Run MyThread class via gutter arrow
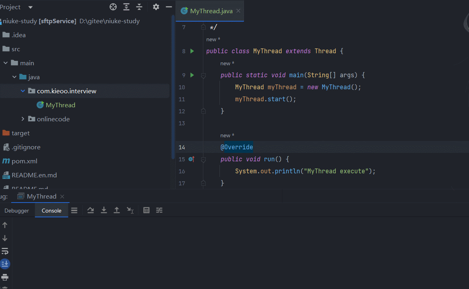 click(192, 51)
